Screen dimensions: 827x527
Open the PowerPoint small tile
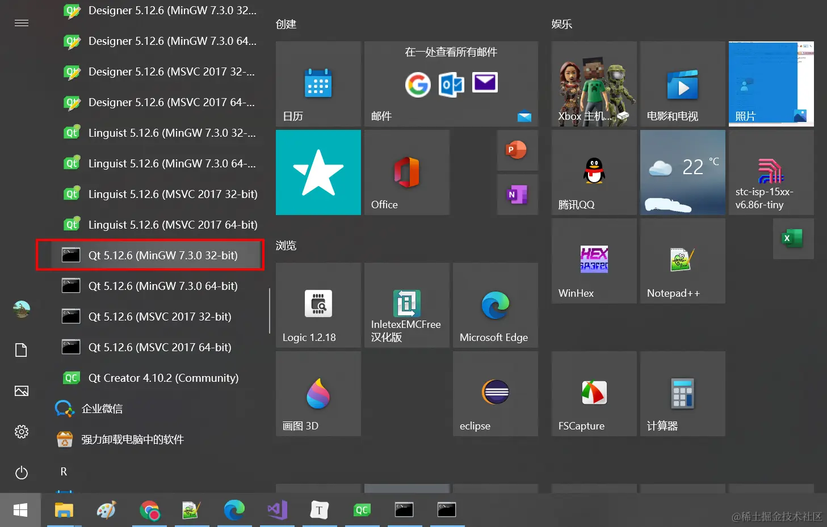[517, 150]
